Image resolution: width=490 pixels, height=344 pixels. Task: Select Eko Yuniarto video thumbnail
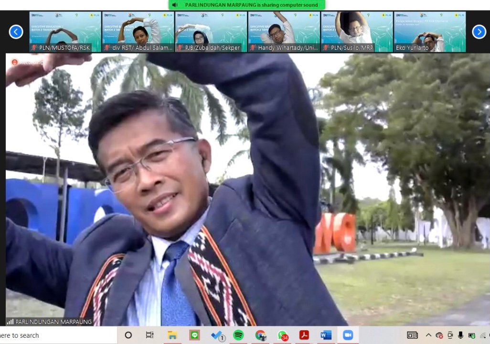[x=430, y=32]
